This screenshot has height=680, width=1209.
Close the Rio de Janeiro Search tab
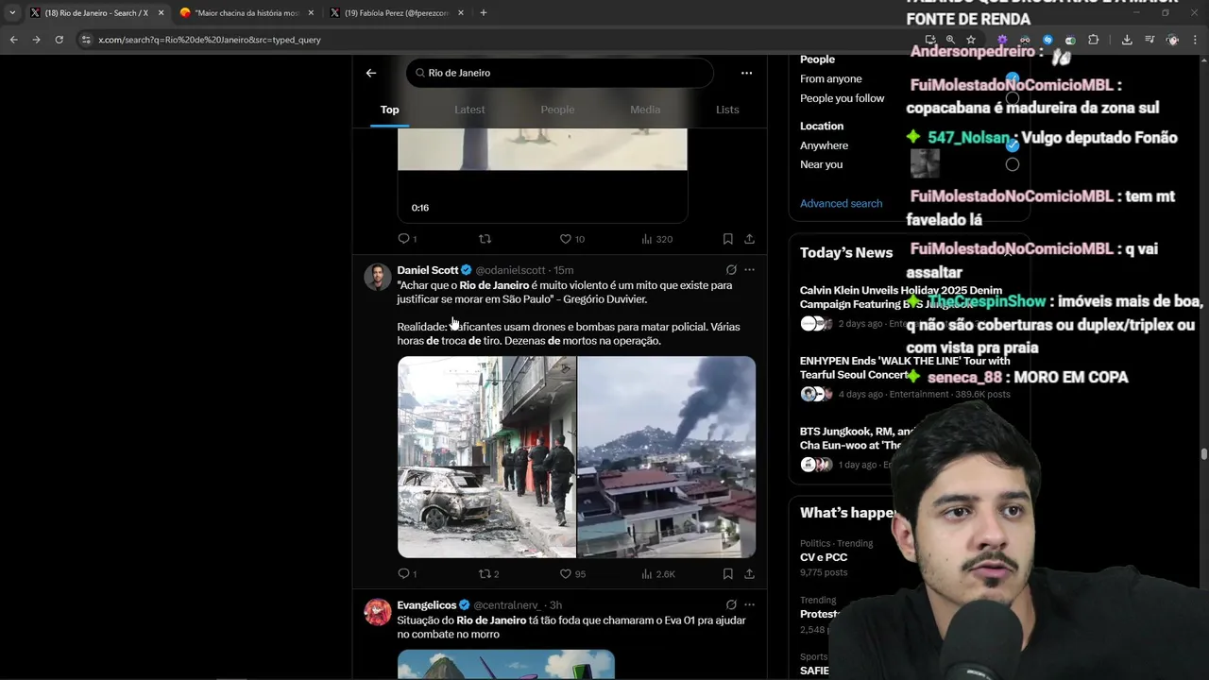tap(161, 13)
